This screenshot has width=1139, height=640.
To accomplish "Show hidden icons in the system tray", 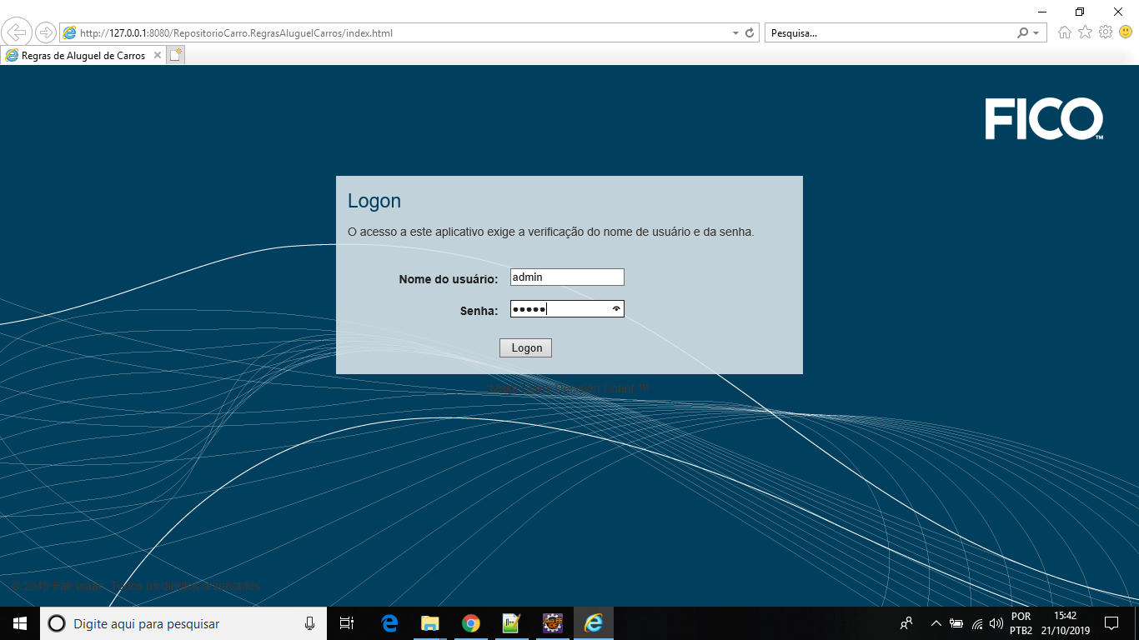I will (936, 622).
